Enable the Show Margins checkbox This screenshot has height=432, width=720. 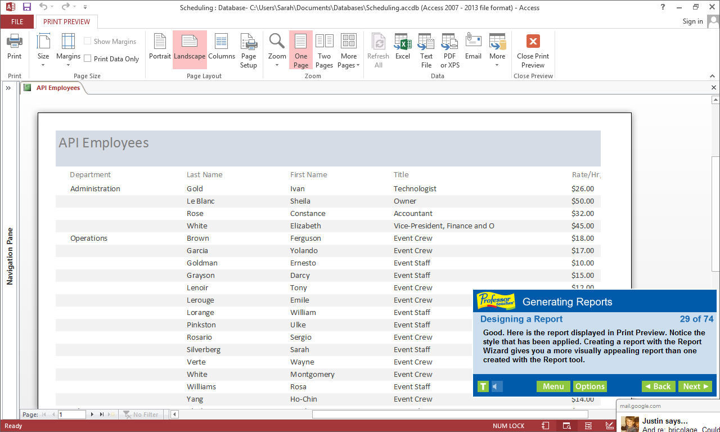[x=87, y=41]
